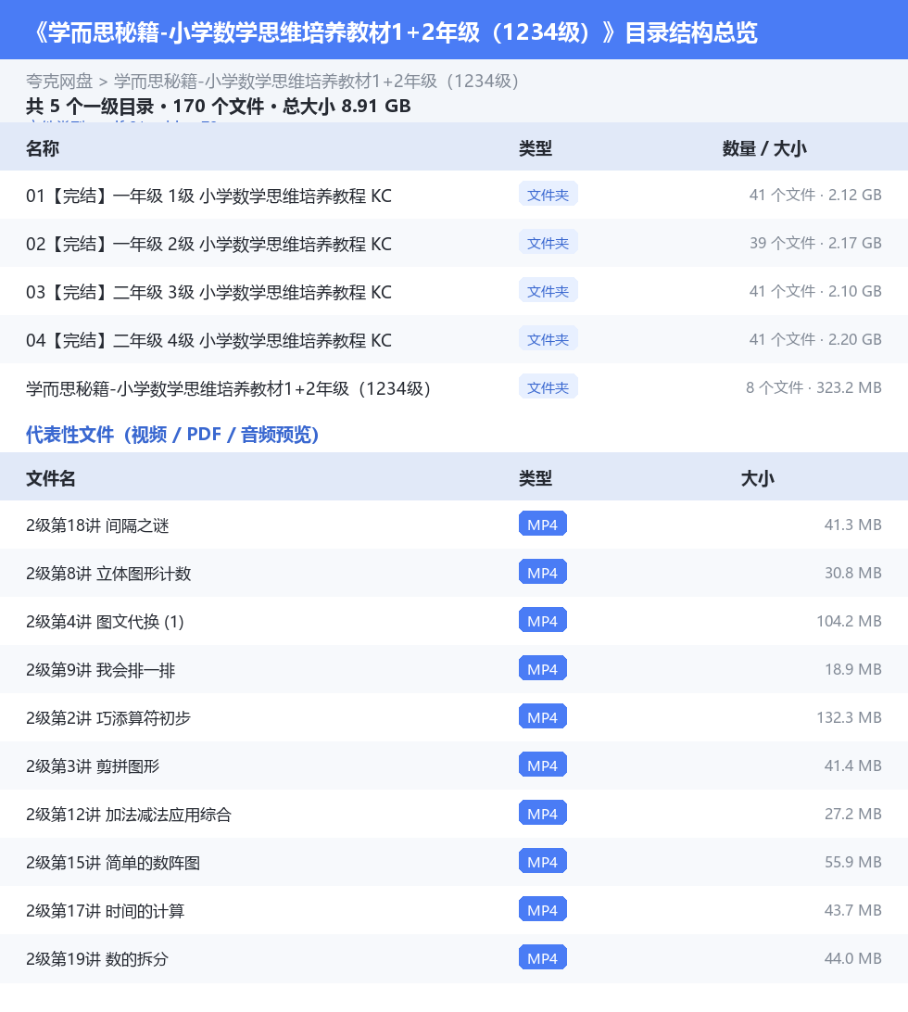The image size is (908, 1012).
Task: Click the size 41.3 MB
Action: coord(853,525)
